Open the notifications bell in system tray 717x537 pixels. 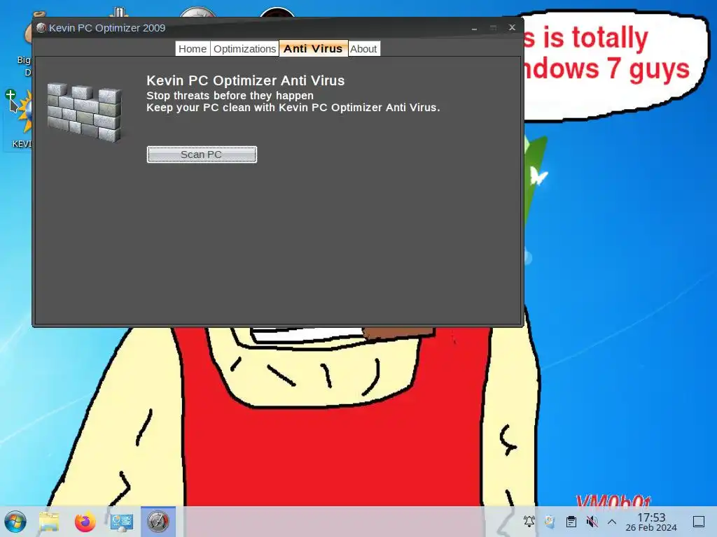pyautogui.click(x=529, y=521)
